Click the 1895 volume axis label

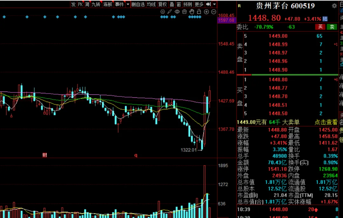coord(223,166)
